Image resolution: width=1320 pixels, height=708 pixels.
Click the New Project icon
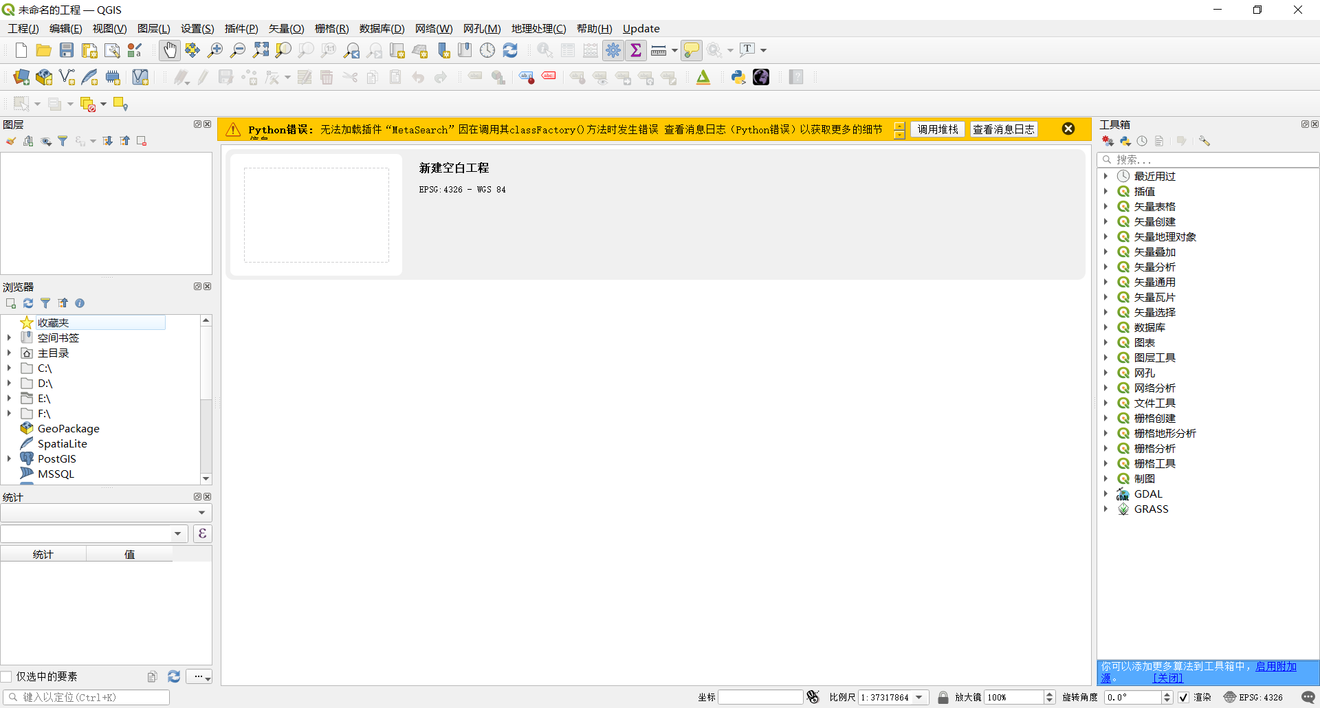coord(21,50)
